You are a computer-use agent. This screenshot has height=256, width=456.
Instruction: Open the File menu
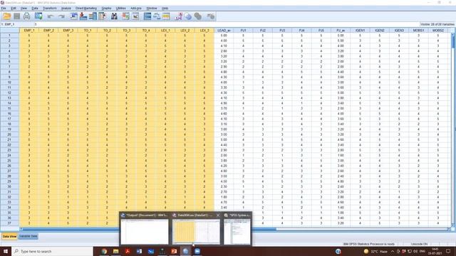[x=4, y=8]
